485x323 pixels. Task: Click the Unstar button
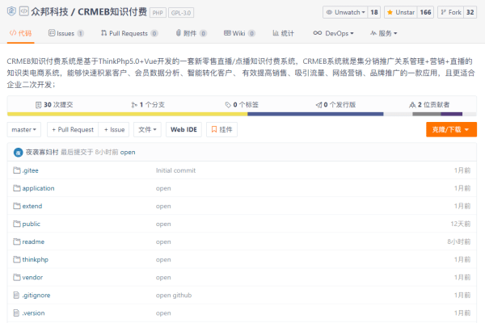pyautogui.click(x=401, y=12)
